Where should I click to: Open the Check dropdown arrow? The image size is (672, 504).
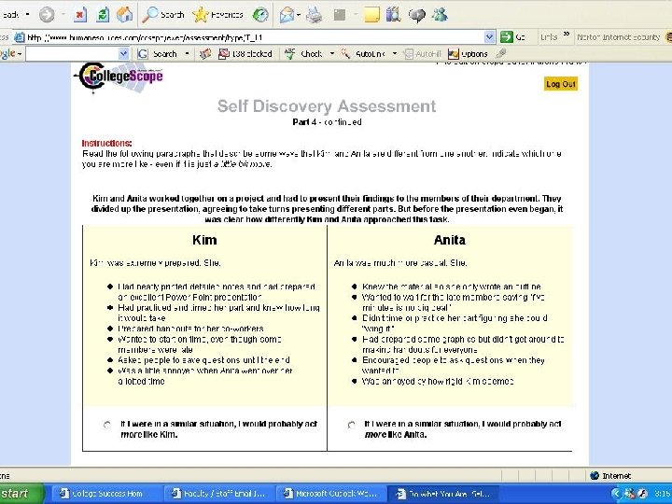(x=331, y=53)
